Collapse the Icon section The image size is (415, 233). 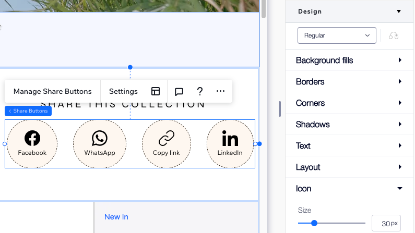(349, 189)
